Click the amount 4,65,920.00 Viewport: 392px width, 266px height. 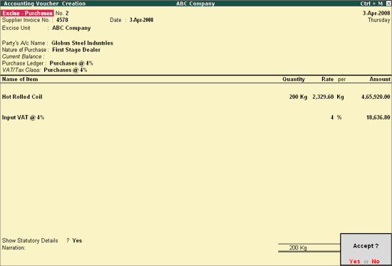[376, 97]
